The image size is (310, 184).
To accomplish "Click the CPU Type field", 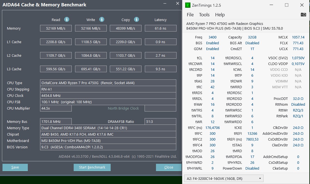I will point(108,83).
